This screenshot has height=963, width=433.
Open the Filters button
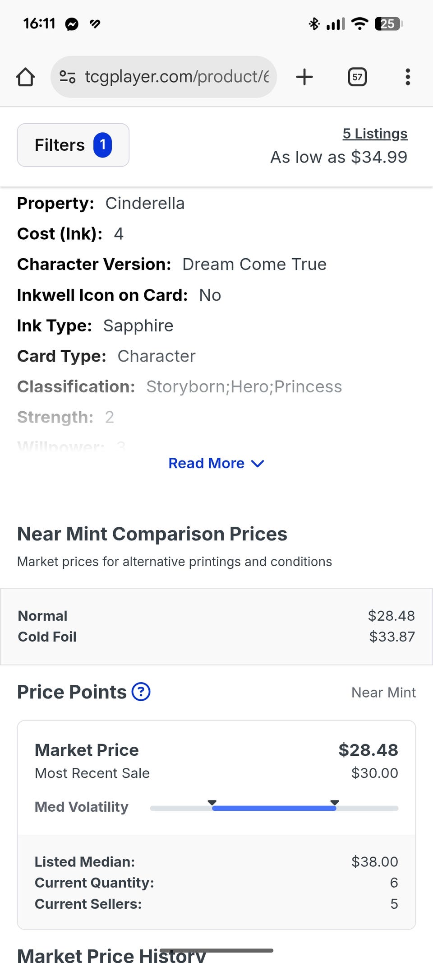[x=73, y=145]
